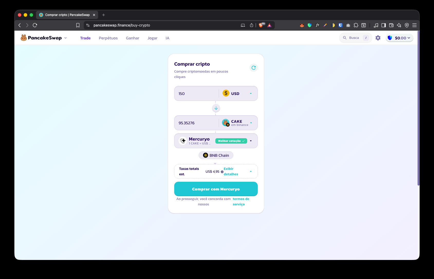Screen dimensions: 434x279
Task: Open the font identifier extension icon
Action: coord(317,25)
